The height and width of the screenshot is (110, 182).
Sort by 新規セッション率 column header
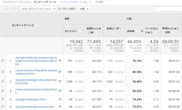pos(94,30)
